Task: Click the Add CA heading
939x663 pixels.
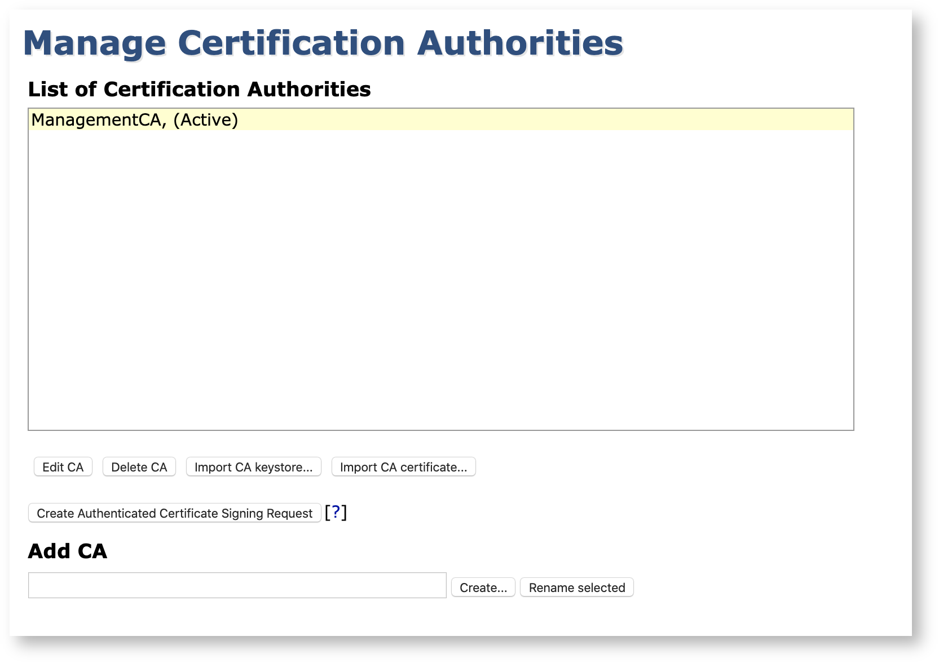Action: (67, 551)
